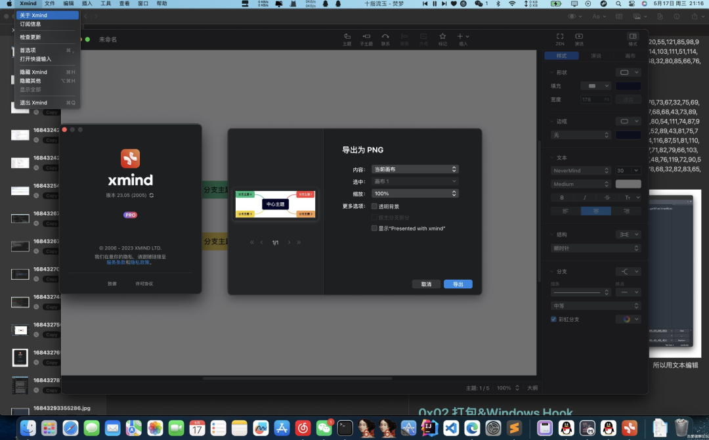Open the shape (形状) style dropdown

(x=628, y=72)
